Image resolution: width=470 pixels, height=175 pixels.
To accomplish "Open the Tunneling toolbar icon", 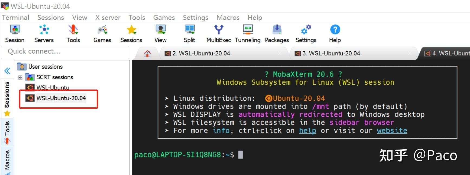I will click(248, 29).
